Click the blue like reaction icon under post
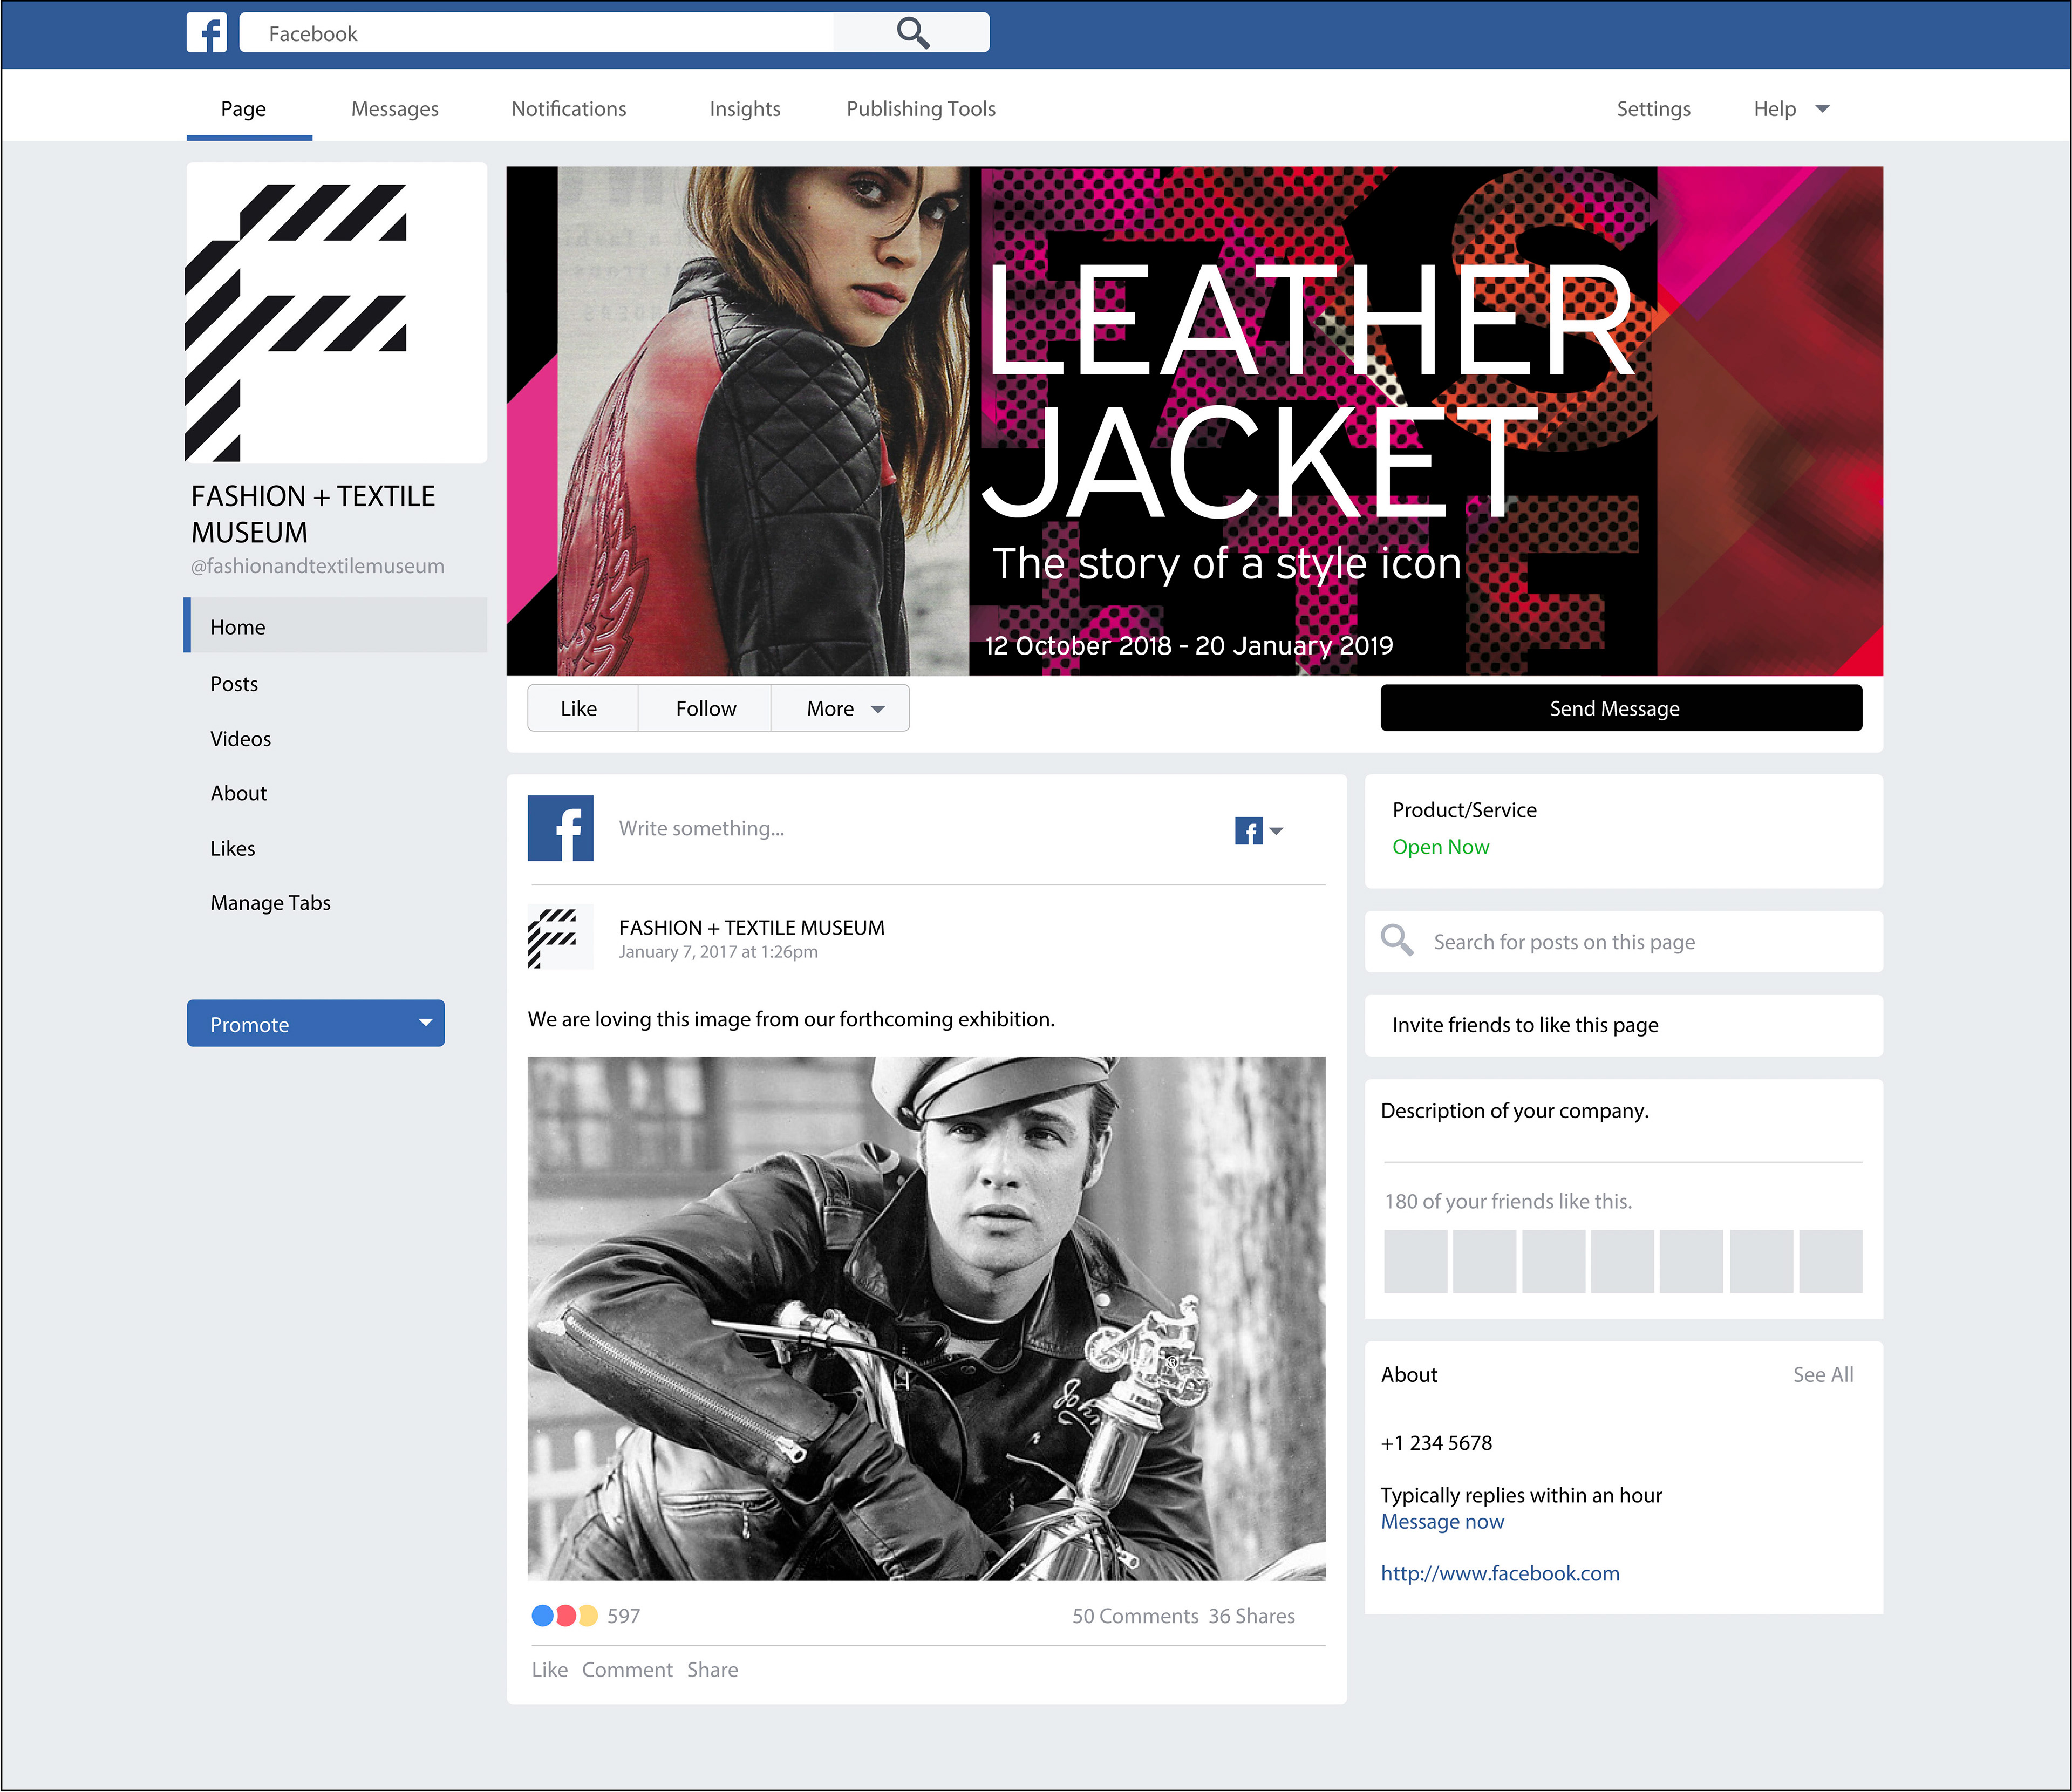Viewport: 2072px width, 1792px height. 542,1615
